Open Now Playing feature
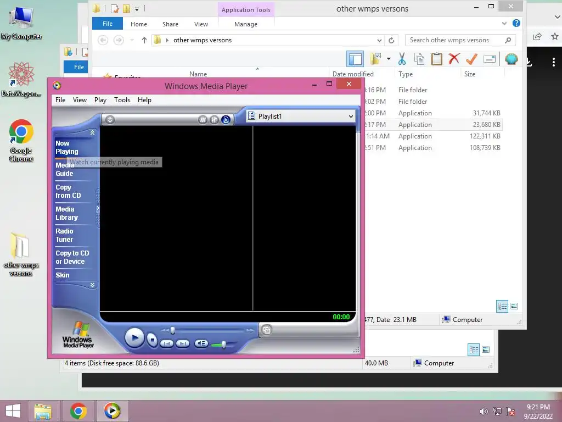 pos(66,147)
